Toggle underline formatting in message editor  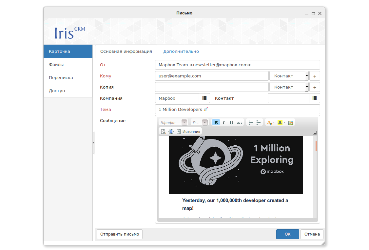[x=232, y=122]
